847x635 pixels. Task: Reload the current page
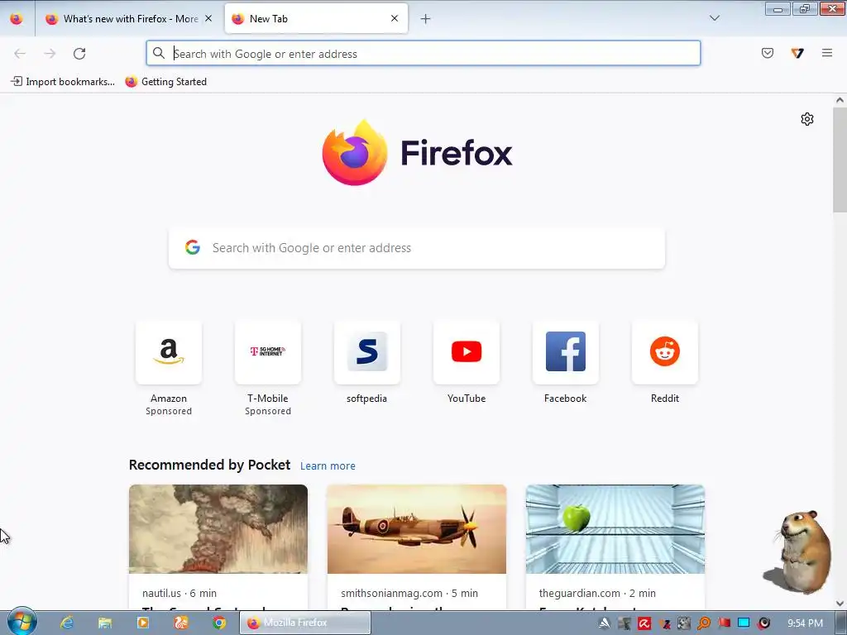pos(79,54)
